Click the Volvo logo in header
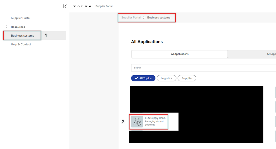 82,6
